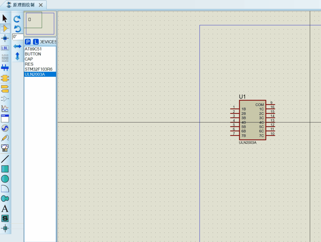Select the 2D graphics symbols tool
The height and width of the screenshot is (242, 321).
[5, 219]
